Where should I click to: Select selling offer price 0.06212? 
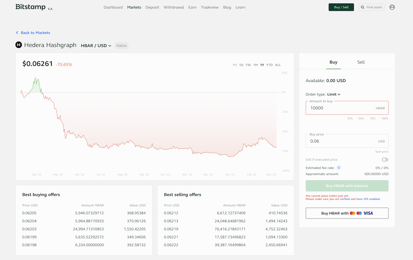(x=171, y=213)
